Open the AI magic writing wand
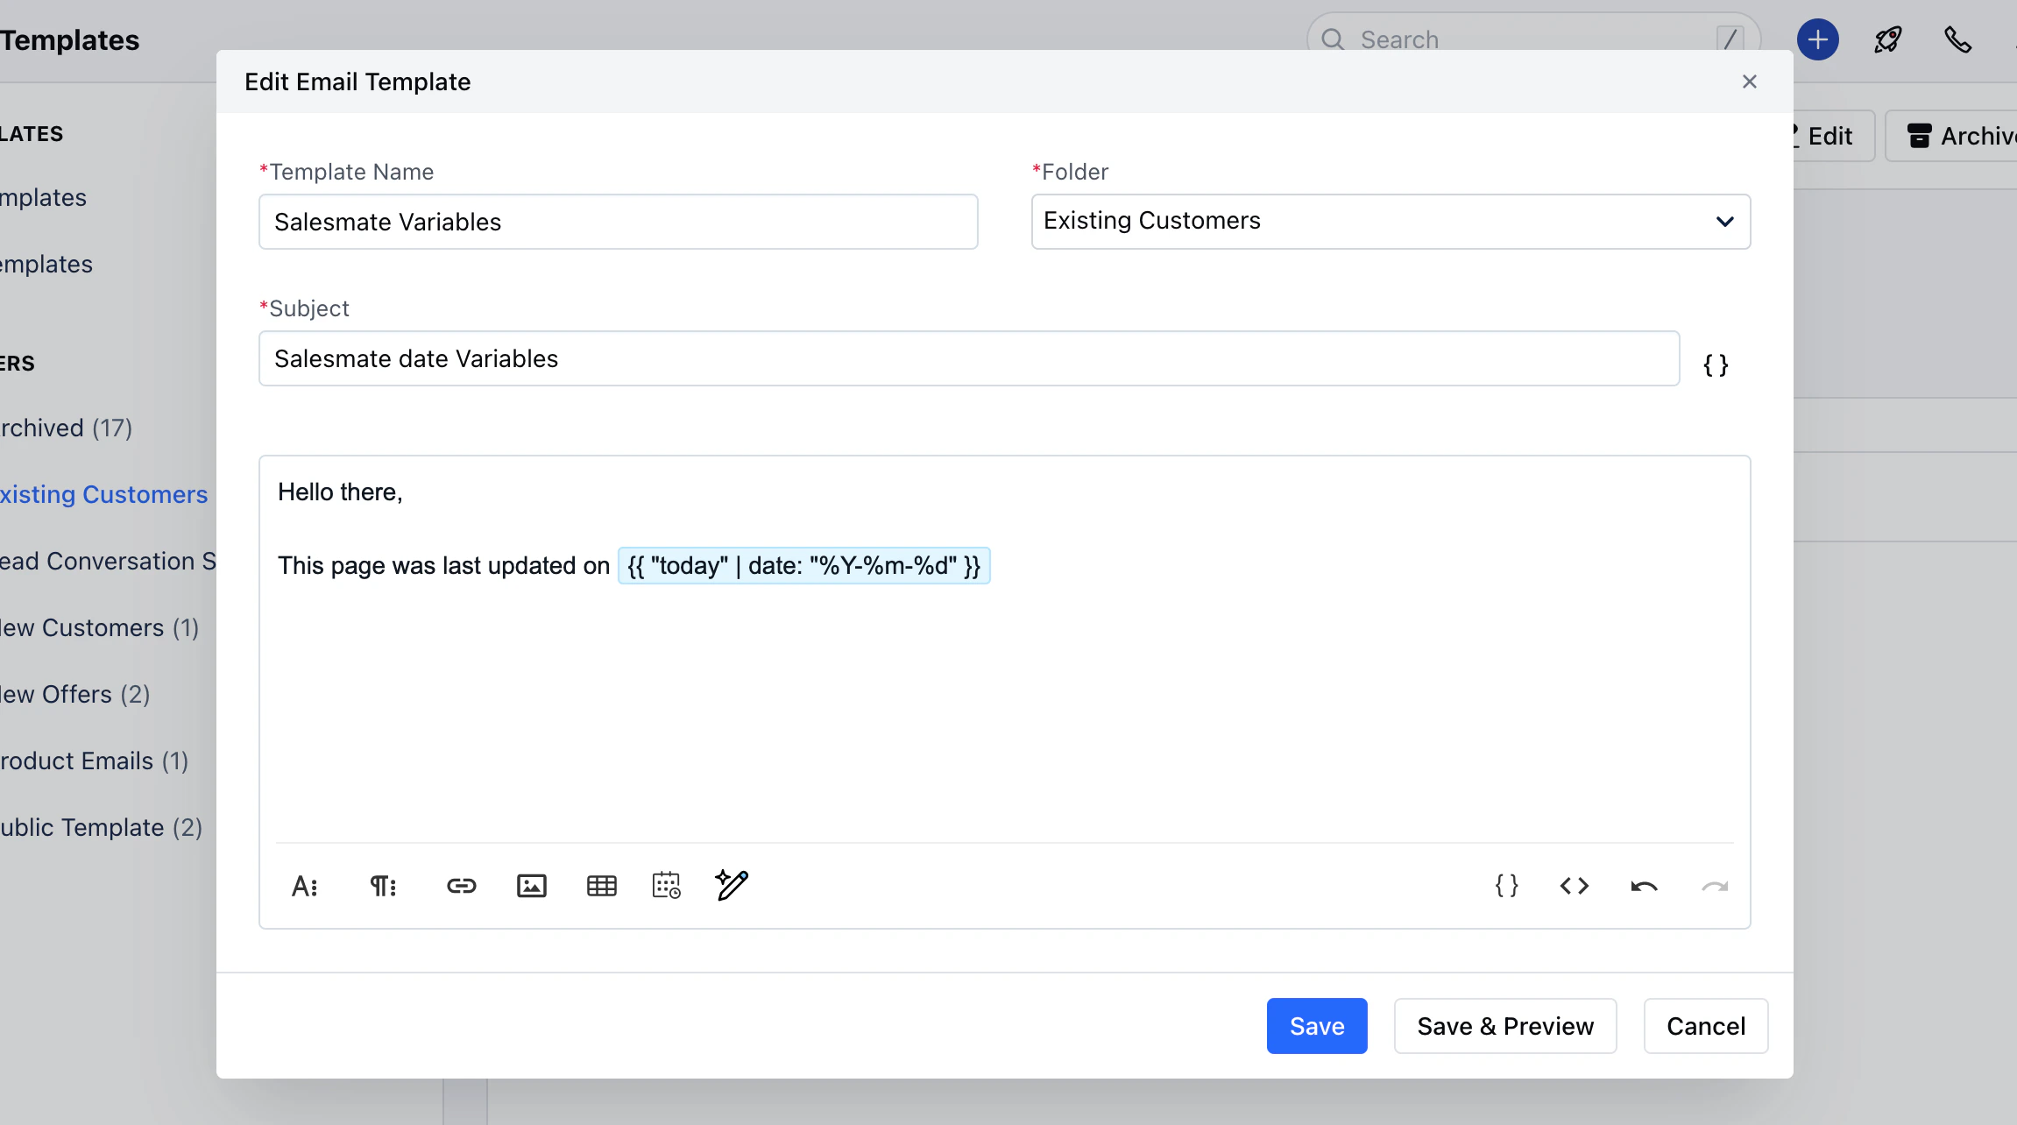 [732, 885]
